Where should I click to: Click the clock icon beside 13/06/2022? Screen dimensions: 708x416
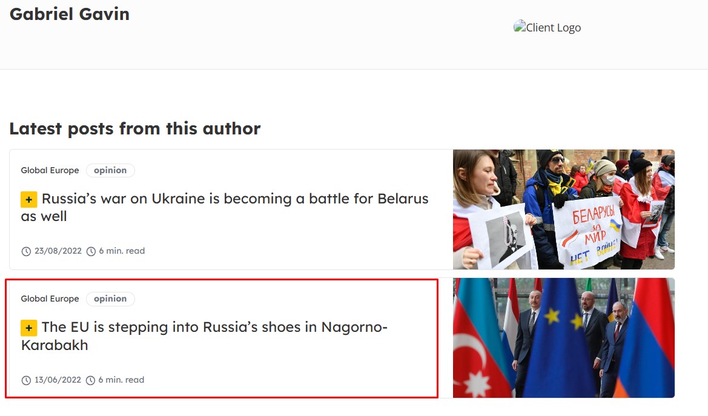click(x=26, y=380)
